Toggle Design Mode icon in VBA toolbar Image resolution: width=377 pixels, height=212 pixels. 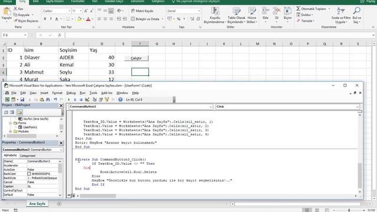coord(87,100)
